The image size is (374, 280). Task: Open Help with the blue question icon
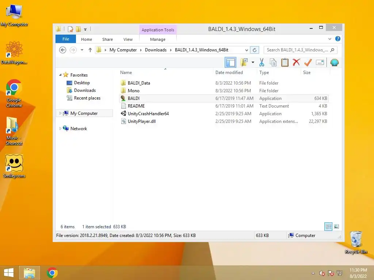(x=338, y=39)
